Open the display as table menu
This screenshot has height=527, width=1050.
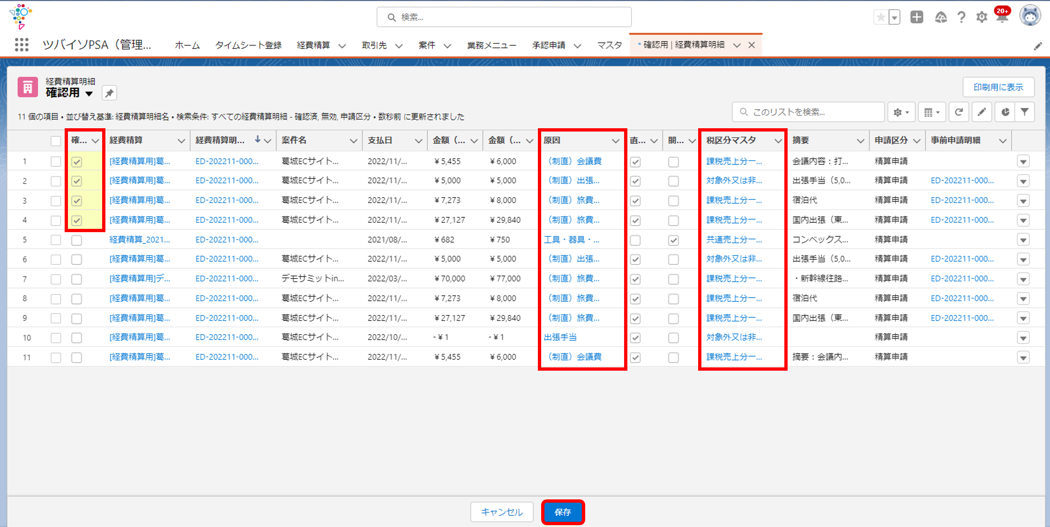[932, 112]
